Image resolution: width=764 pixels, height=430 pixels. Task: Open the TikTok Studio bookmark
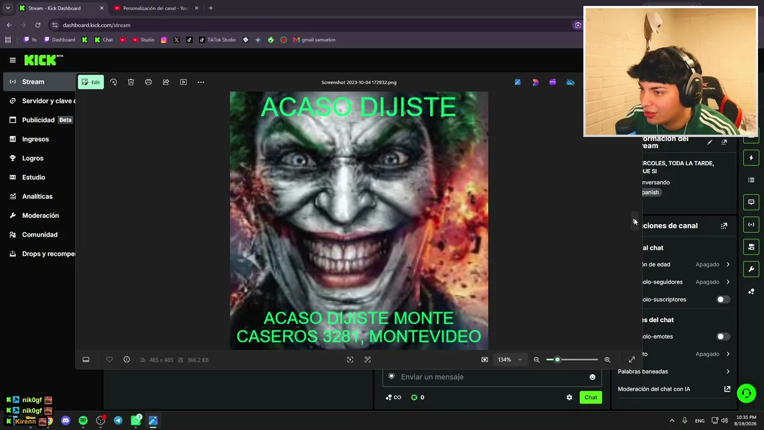pyautogui.click(x=217, y=40)
